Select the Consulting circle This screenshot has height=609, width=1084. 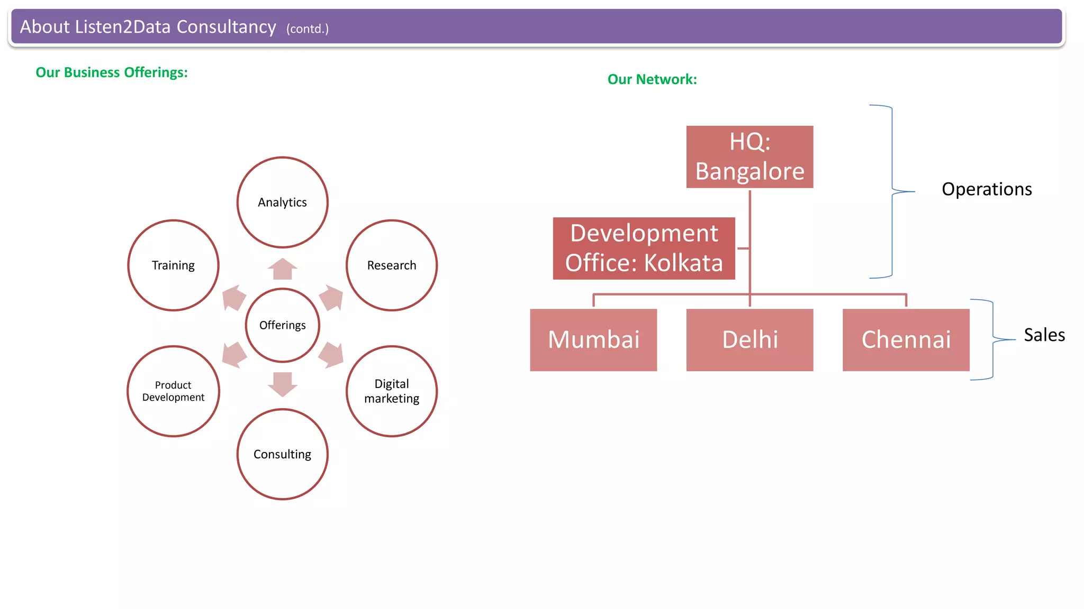282,454
